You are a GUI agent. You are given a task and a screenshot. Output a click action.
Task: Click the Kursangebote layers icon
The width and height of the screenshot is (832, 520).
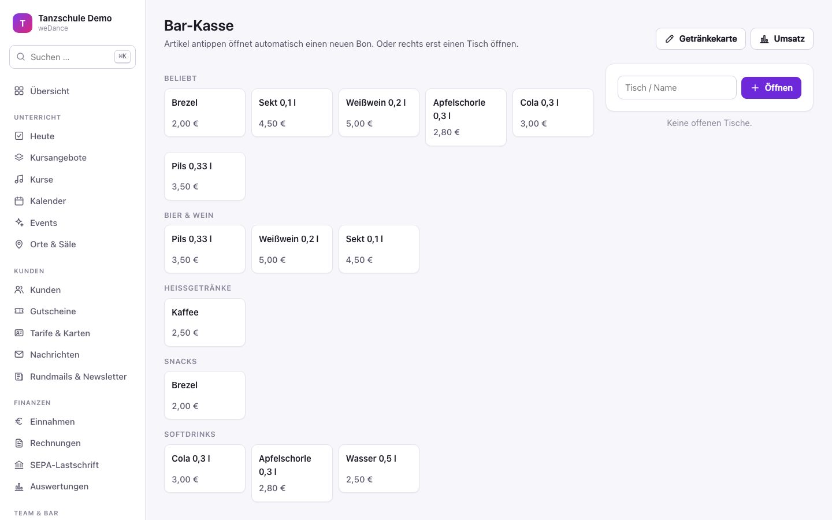click(x=19, y=157)
